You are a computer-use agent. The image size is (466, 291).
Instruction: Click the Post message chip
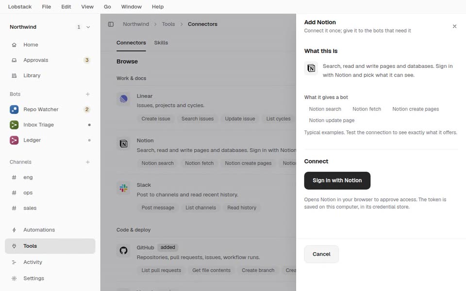tap(158, 208)
